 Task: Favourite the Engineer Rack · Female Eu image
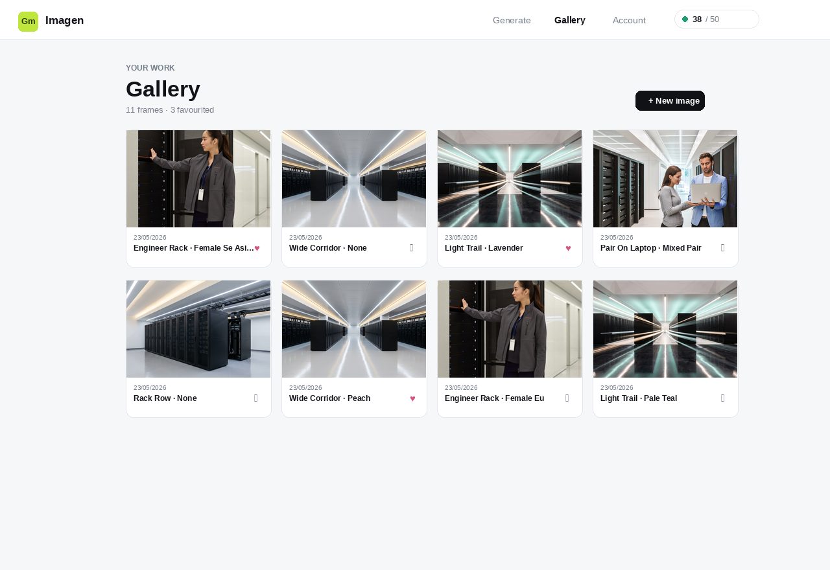click(x=567, y=398)
